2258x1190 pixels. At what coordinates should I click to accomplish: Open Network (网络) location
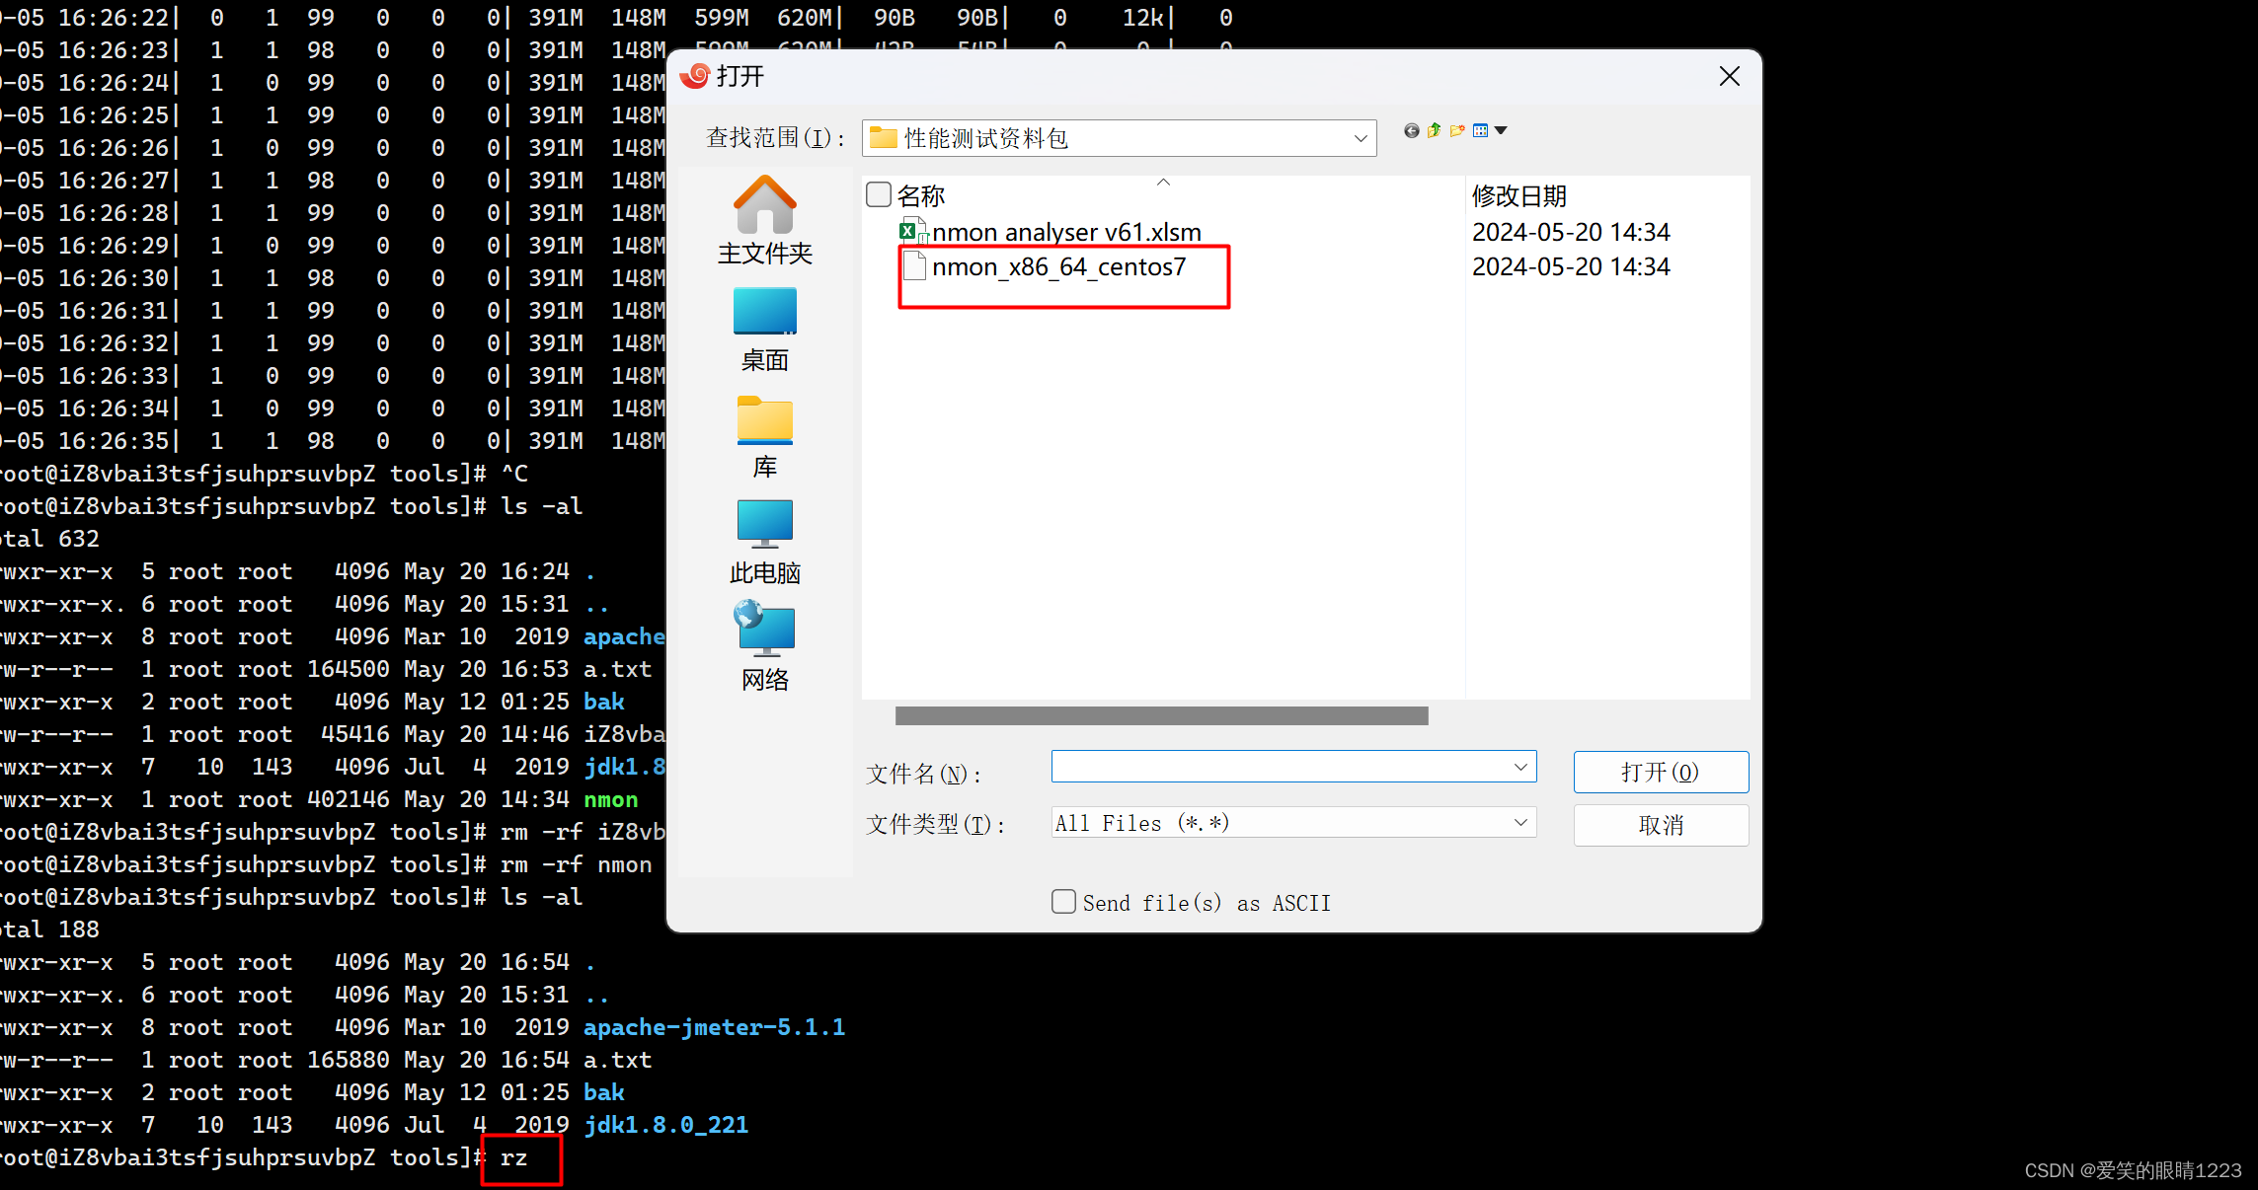[x=764, y=647]
